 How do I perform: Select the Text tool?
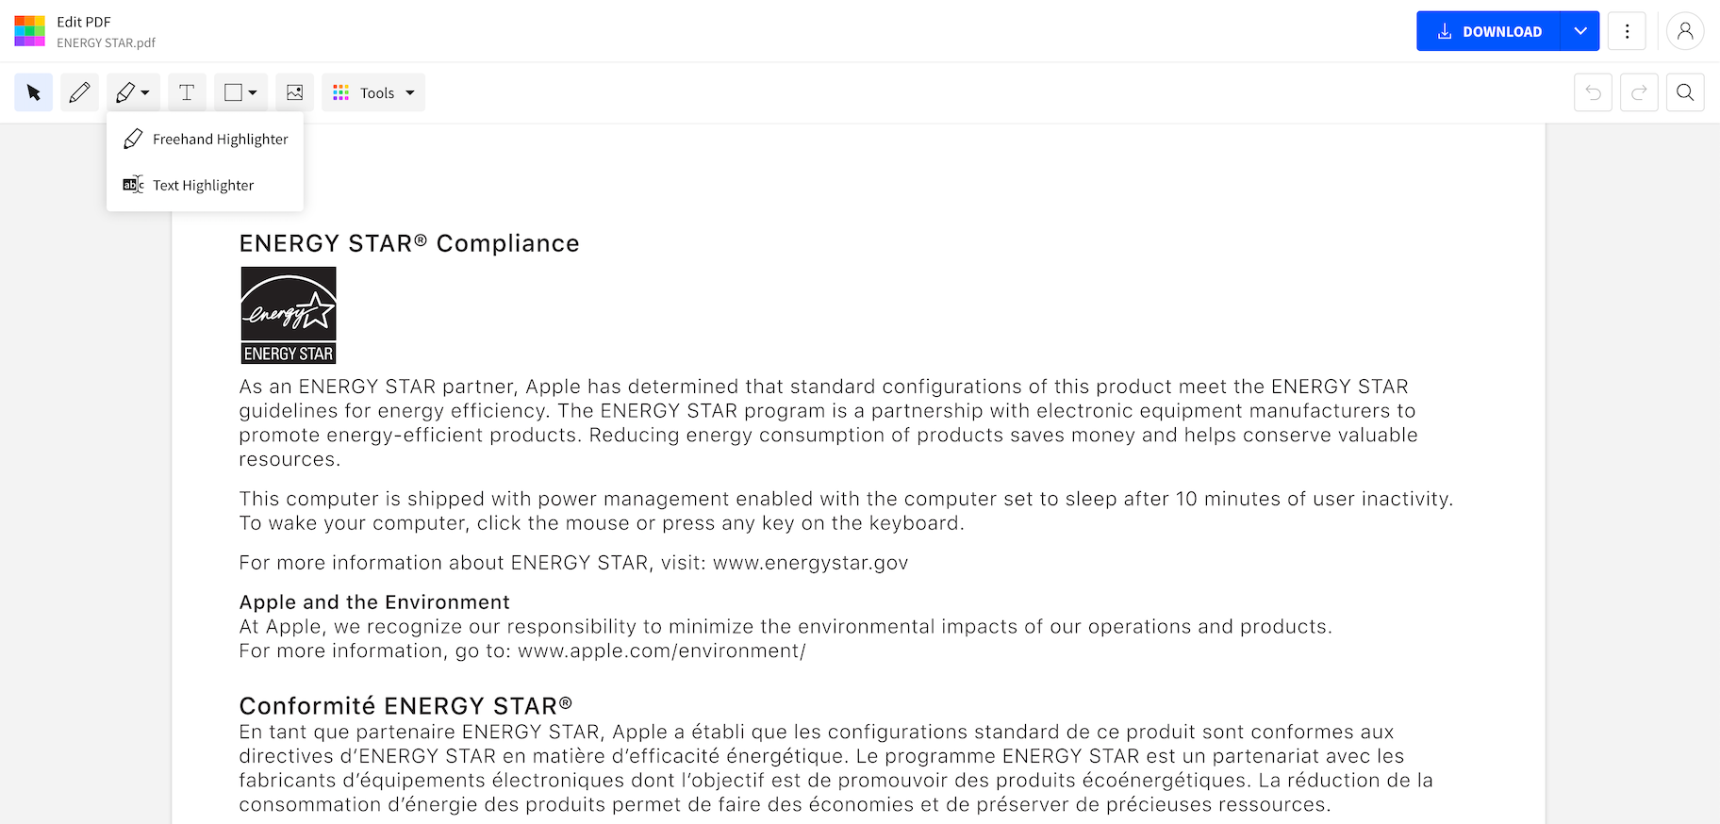click(187, 92)
